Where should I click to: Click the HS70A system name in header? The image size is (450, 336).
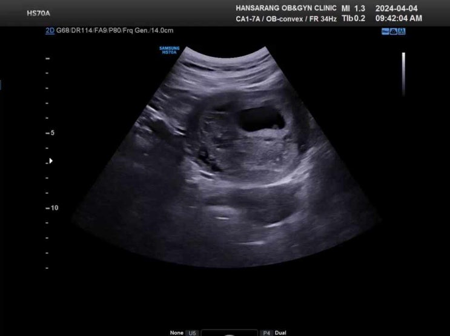point(38,13)
